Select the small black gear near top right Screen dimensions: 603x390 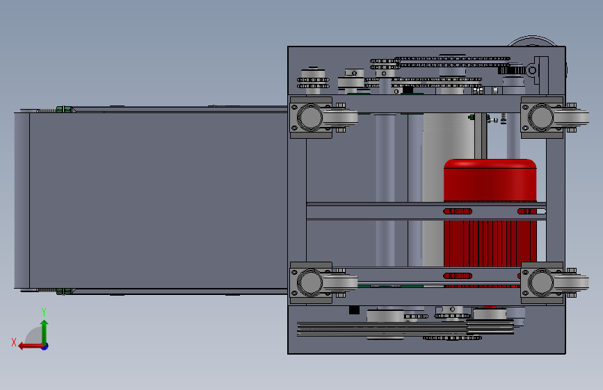pyautogui.click(x=511, y=70)
